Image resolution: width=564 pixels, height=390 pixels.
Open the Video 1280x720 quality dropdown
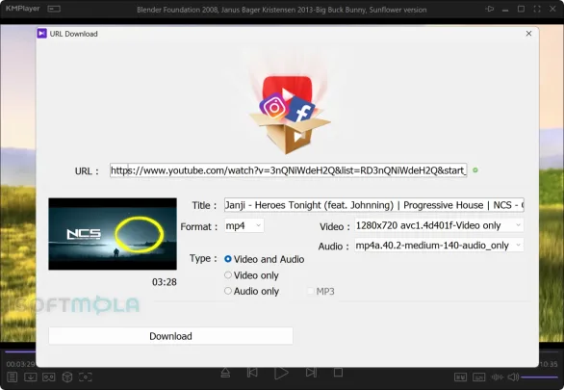(x=439, y=225)
